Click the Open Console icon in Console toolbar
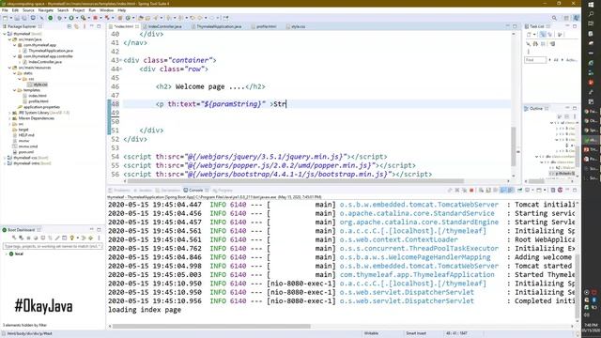 pyautogui.click(x=539, y=190)
